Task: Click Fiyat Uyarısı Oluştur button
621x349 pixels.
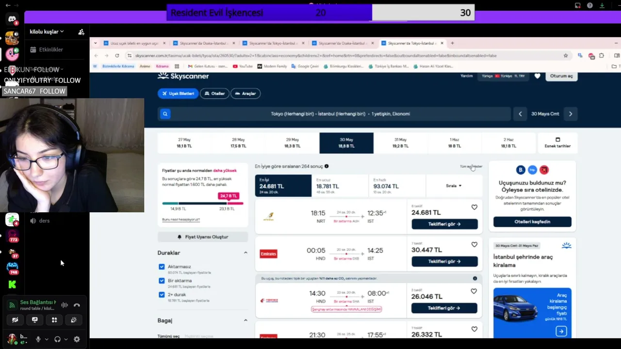Action: tap(203, 237)
